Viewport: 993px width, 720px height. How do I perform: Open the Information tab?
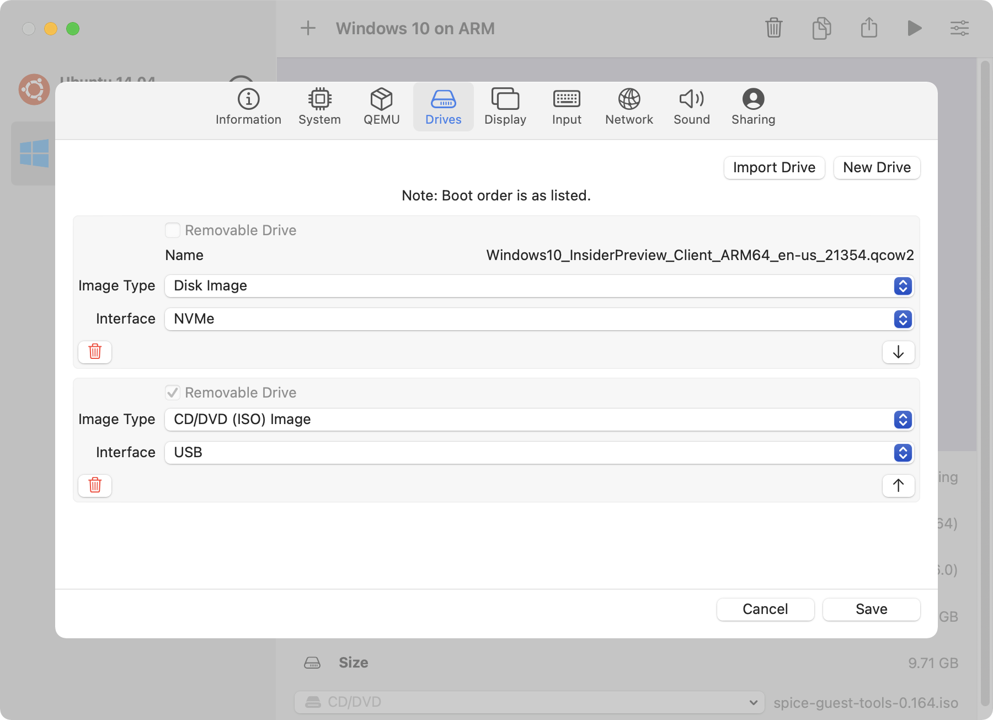[x=248, y=107]
